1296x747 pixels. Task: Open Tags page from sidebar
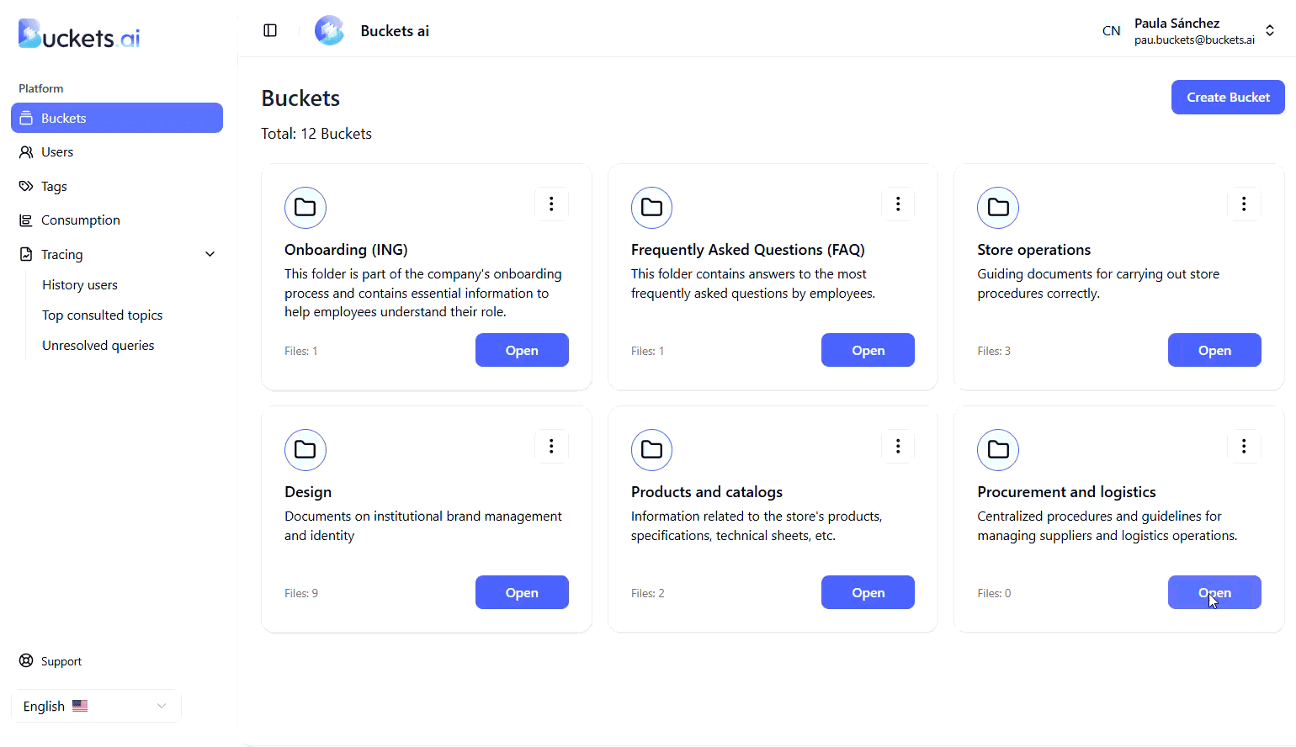(54, 187)
